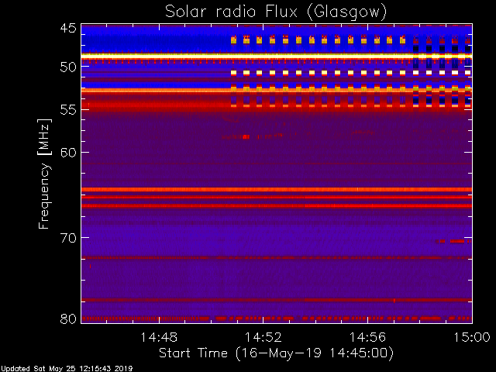Click the 45 frequency tick label
The height and width of the screenshot is (372, 496).
[x=68, y=29]
